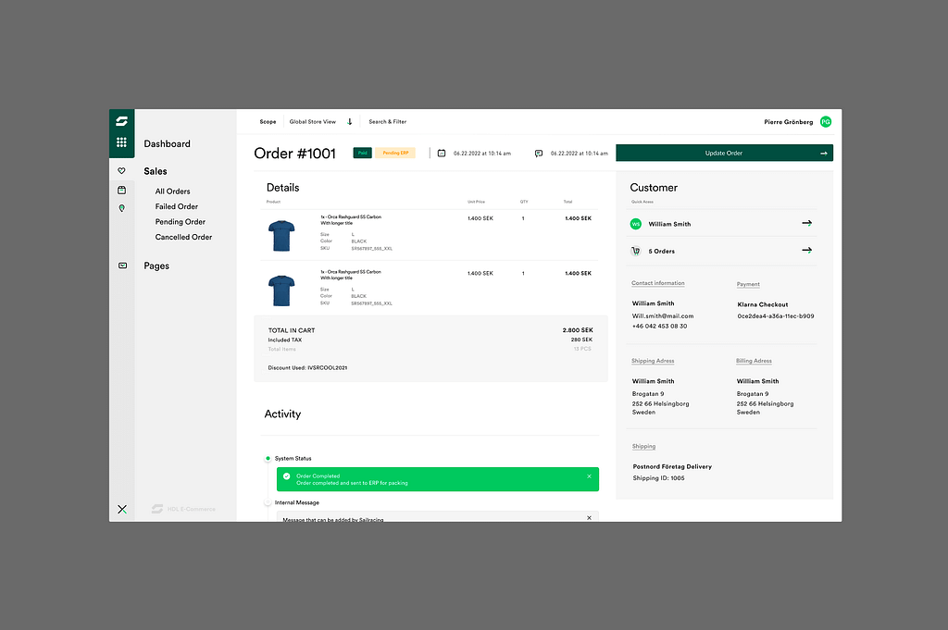948x630 pixels.
Task: Open Failed Order in the Sales menu
Action: point(176,207)
